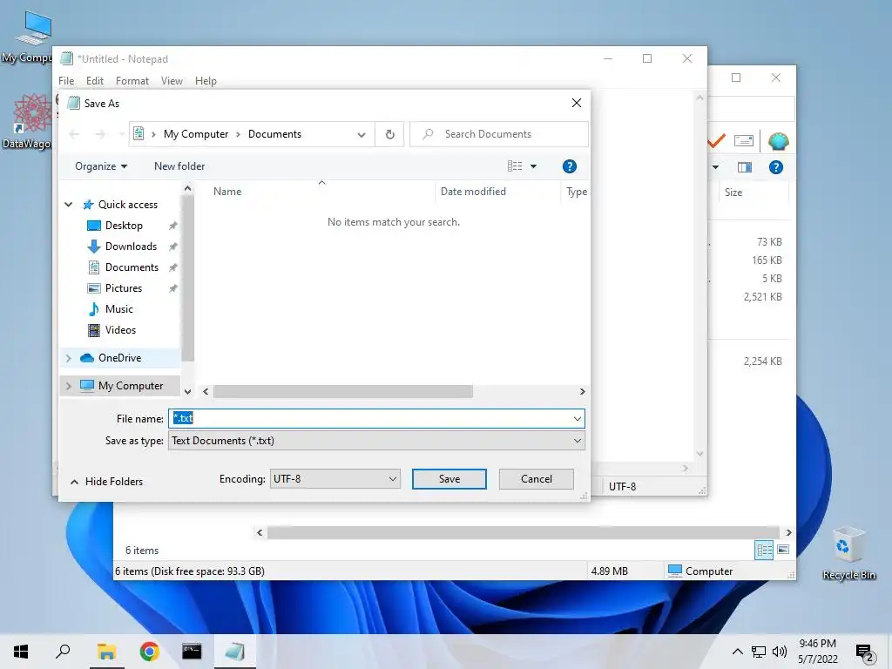Viewport: 892px width, 669px height.
Task: Select OneDrive in the navigation pane
Action: [x=119, y=358]
